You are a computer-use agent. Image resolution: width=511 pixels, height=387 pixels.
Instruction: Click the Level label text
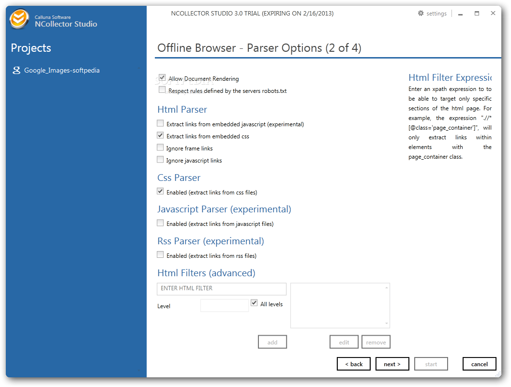tap(164, 306)
